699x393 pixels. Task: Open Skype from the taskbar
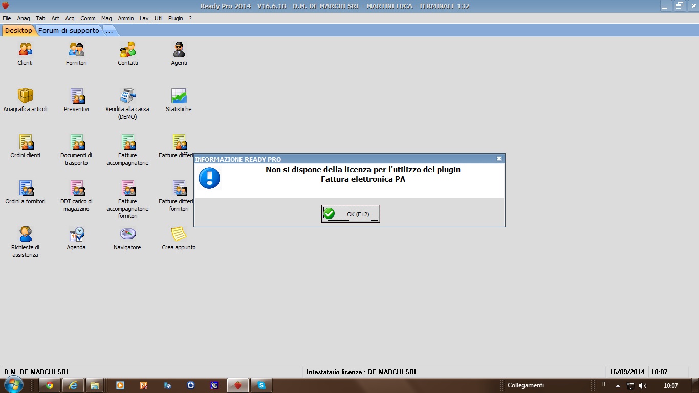(261, 385)
